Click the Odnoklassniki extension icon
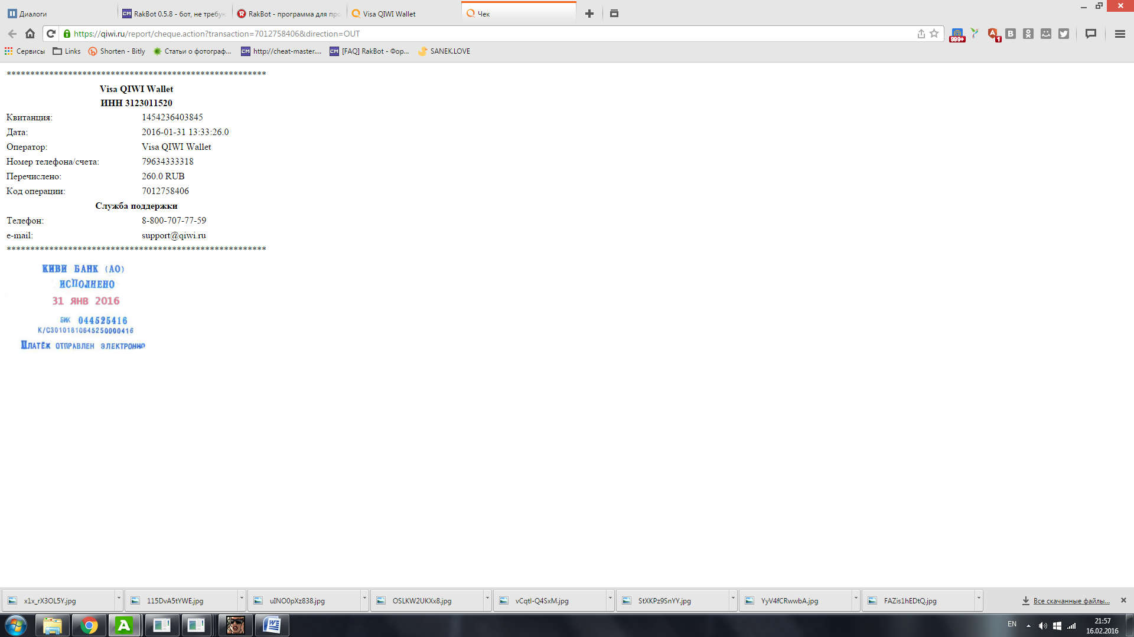Viewport: 1134px width, 637px height. point(1028,34)
